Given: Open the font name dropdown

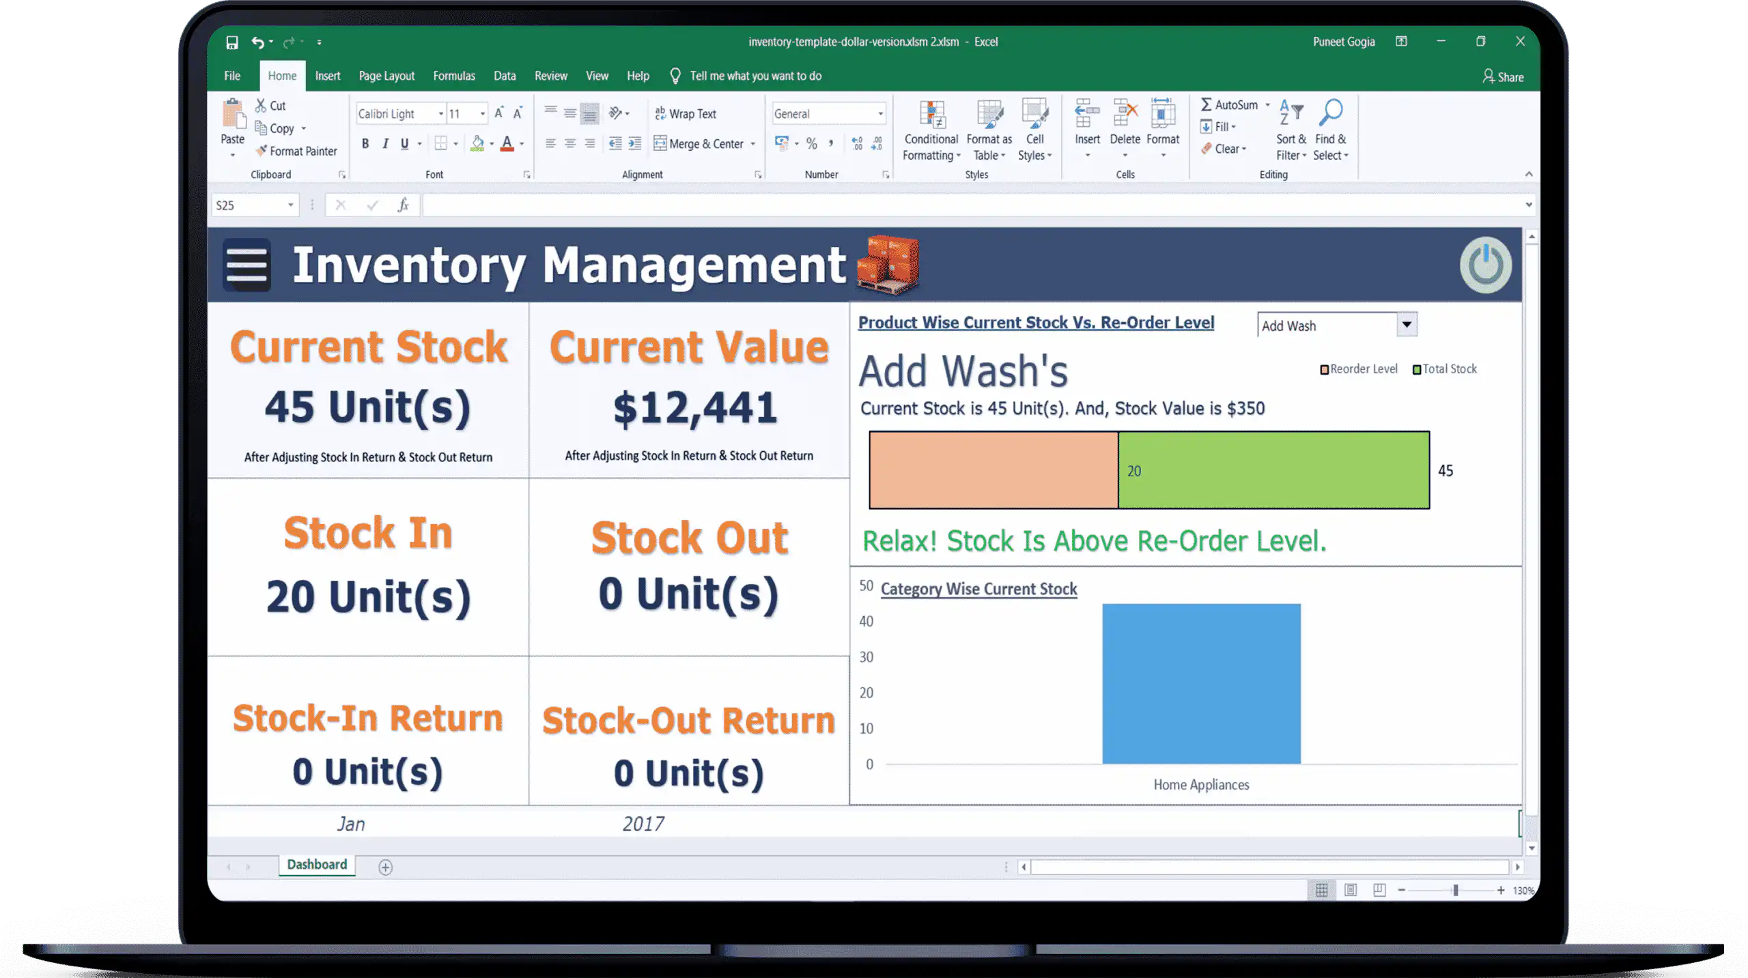Looking at the screenshot, I should [x=441, y=113].
